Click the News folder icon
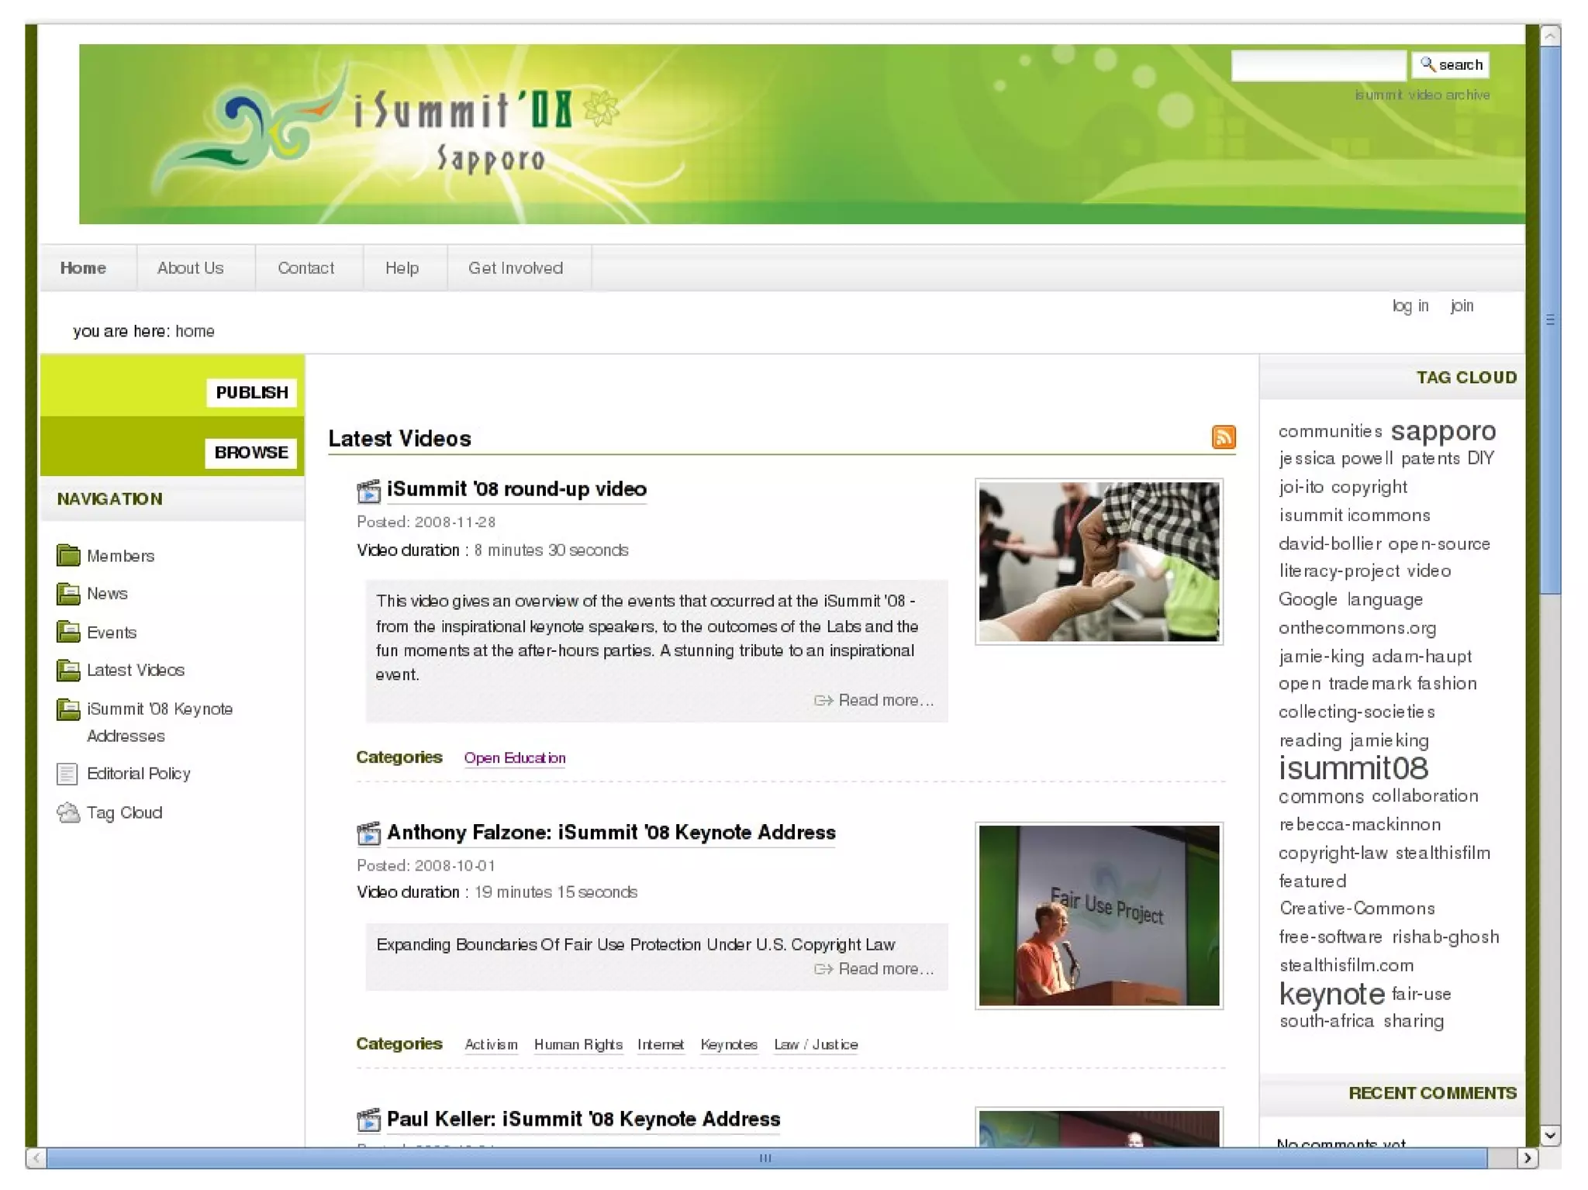 (x=68, y=594)
